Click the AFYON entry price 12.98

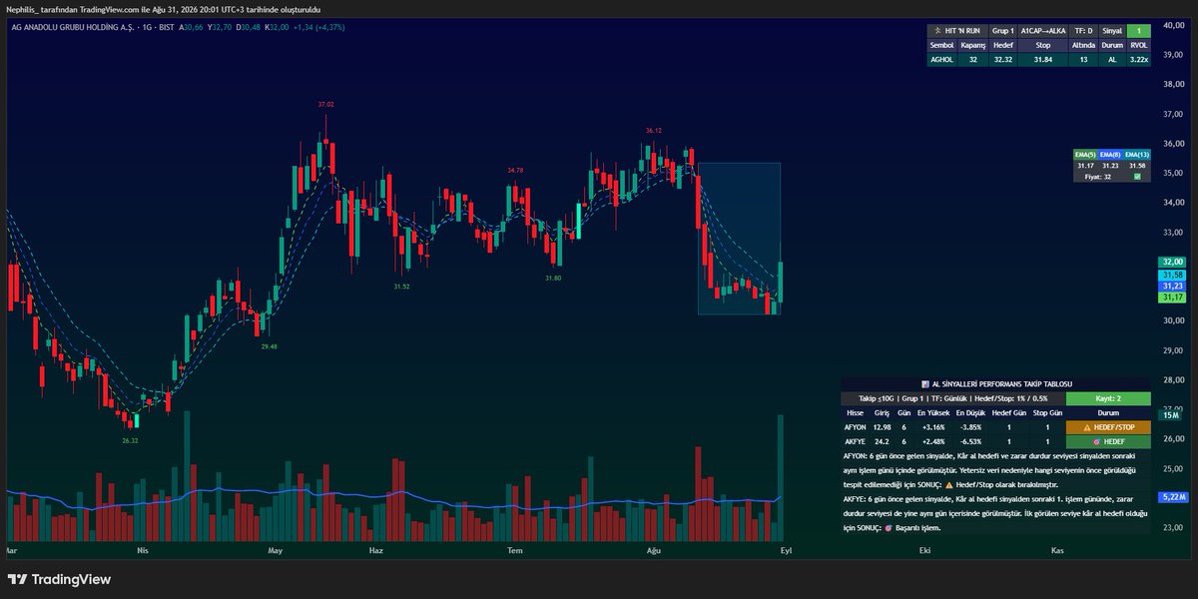(882, 426)
